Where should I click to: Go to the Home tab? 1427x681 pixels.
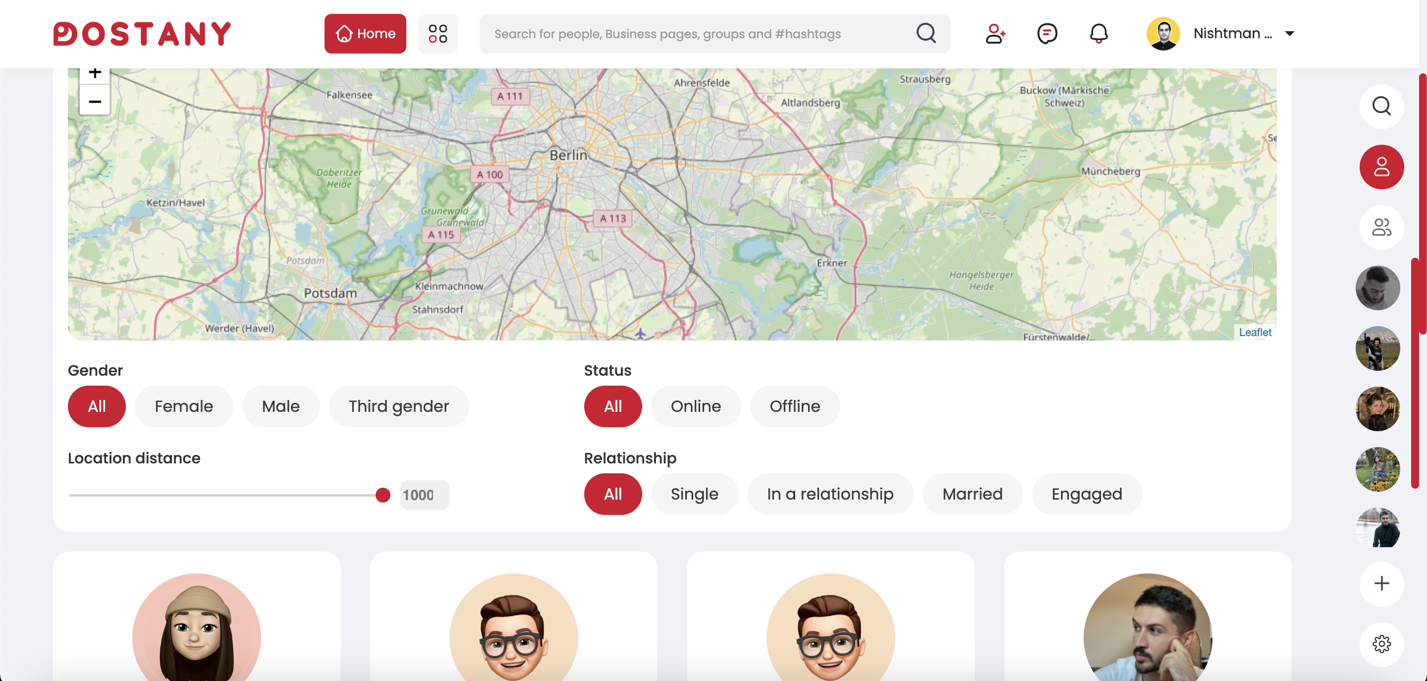coord(365,34)
